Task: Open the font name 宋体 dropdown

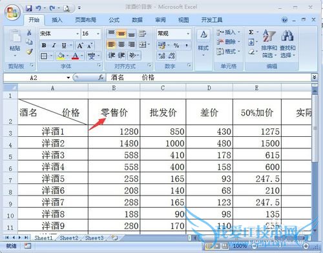Action: tap(78, 34)
